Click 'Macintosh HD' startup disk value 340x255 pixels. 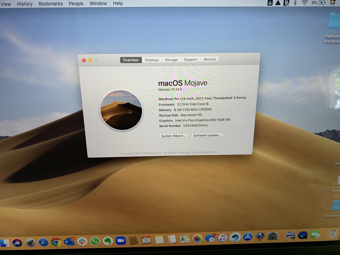coord(191,115)
